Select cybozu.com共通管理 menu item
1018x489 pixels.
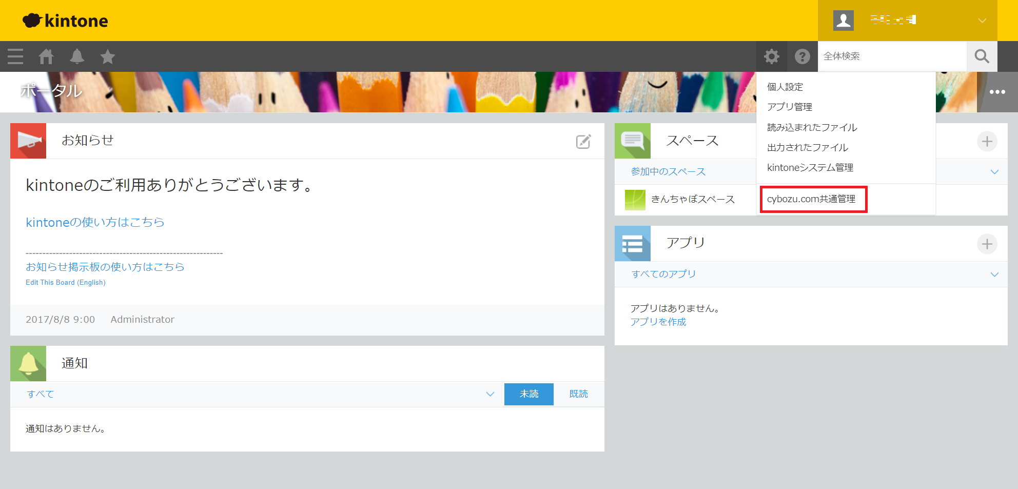(811, 199)
